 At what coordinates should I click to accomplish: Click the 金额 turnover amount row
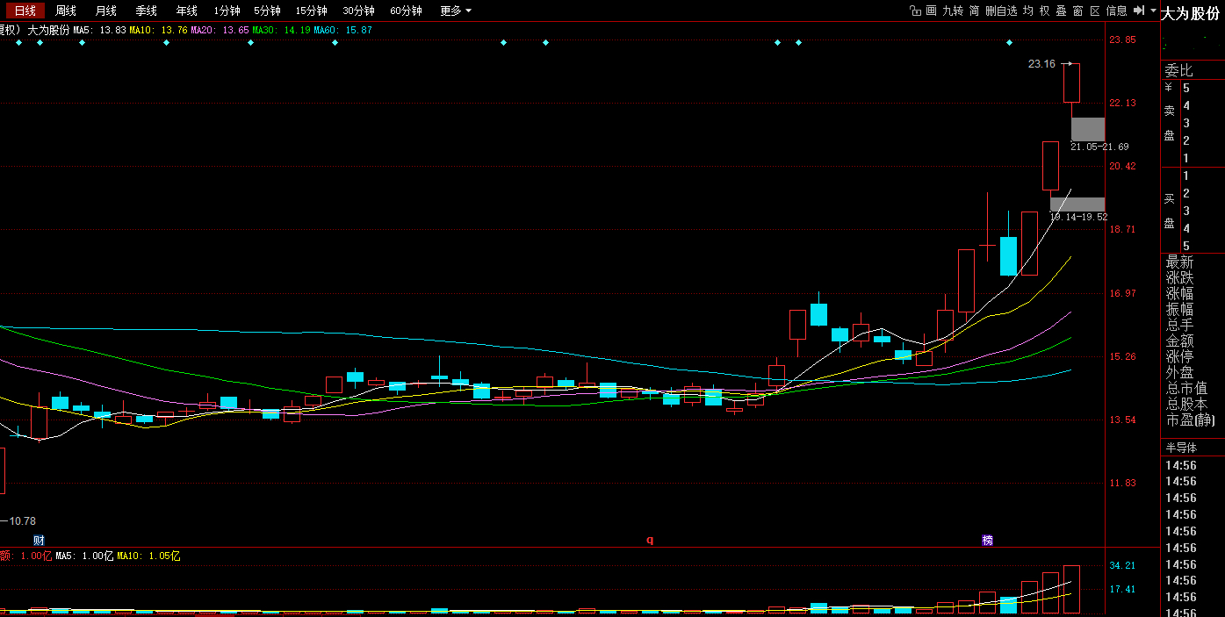[1179, 341]
